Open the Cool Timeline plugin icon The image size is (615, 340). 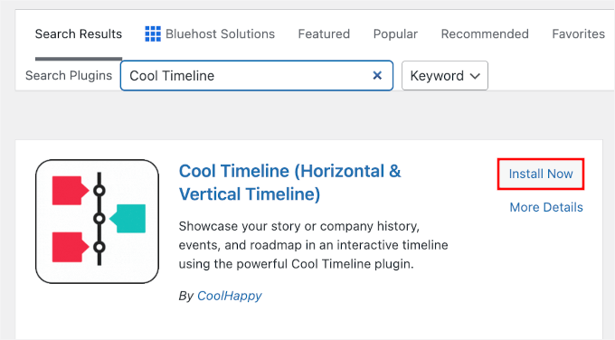(98, 222)
